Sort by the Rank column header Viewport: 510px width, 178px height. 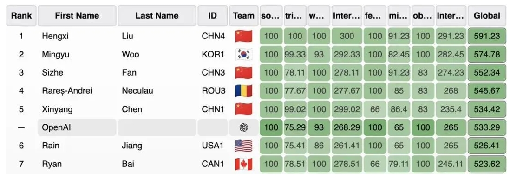(x=21, y=16)
